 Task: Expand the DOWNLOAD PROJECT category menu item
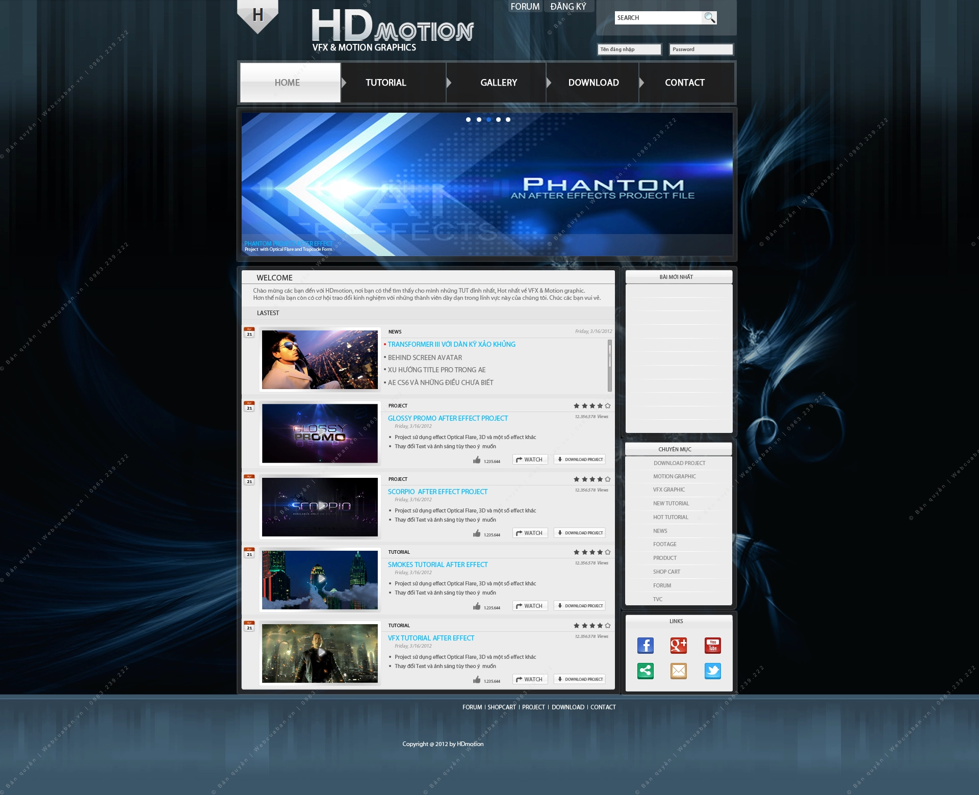(x=681, y=463)
